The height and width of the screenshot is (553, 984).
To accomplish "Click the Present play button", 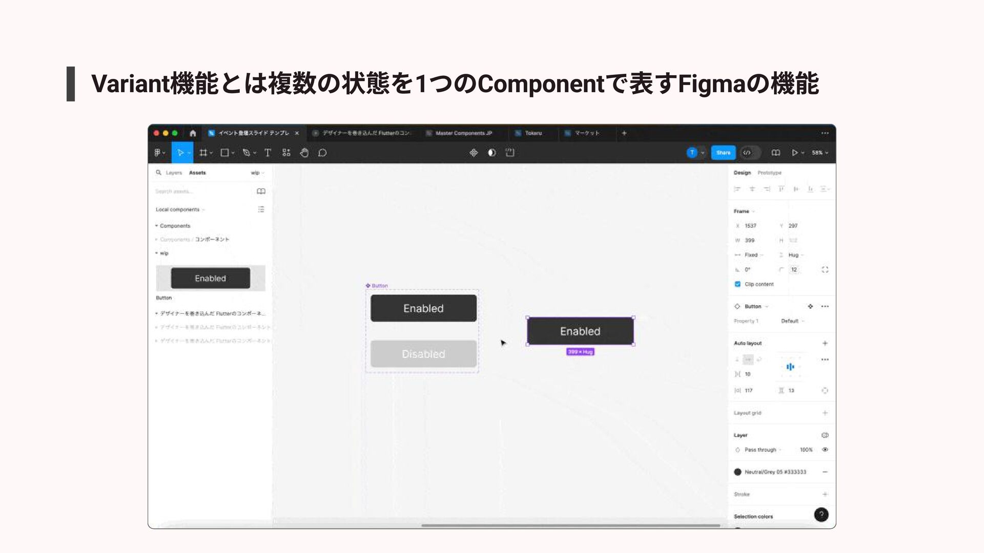I will [x=794, y=153].
